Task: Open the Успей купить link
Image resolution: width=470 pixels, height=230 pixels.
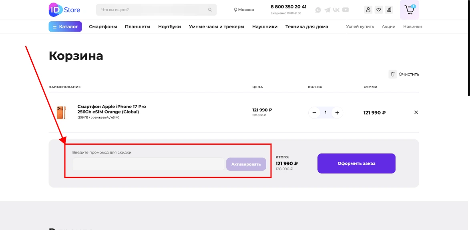Action: pos(360,26)
